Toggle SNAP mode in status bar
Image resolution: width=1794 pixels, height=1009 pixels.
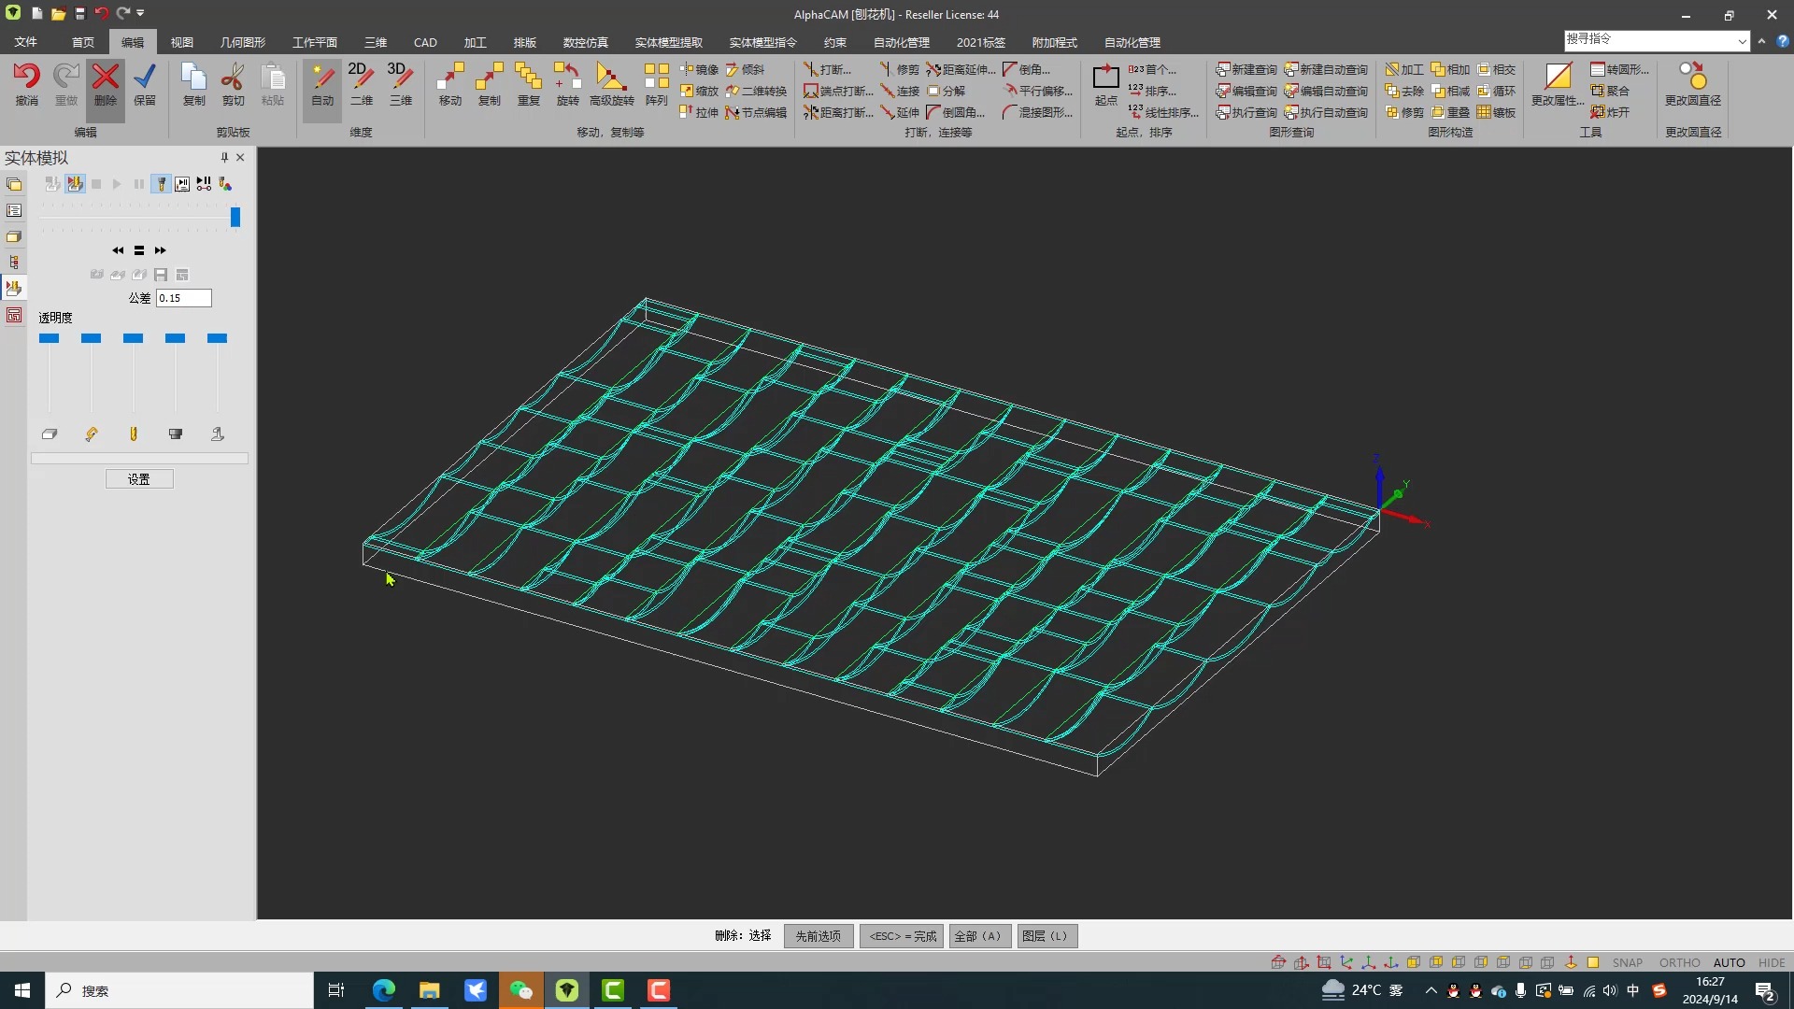click(x=1627, y=962)
